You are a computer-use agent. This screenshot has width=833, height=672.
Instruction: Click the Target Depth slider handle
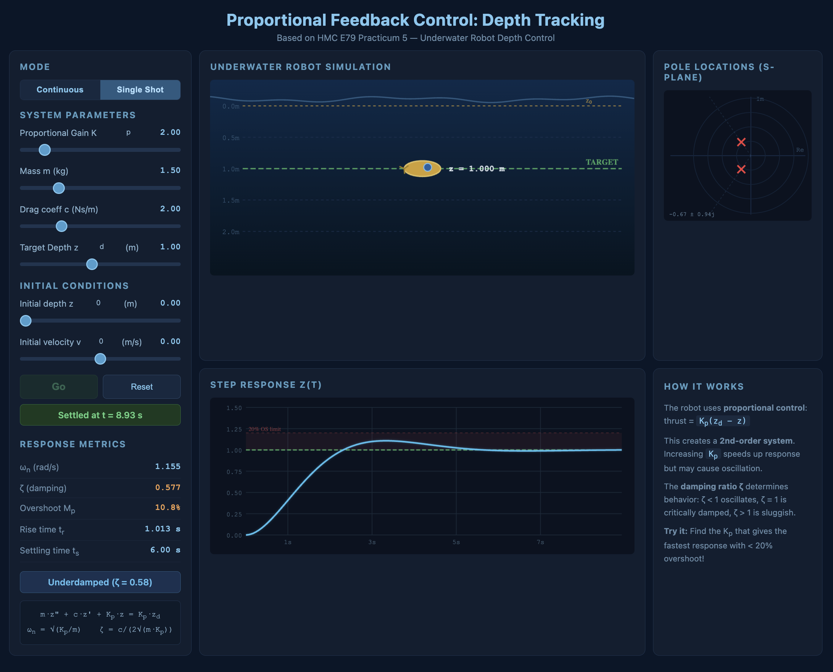(92, 264)
